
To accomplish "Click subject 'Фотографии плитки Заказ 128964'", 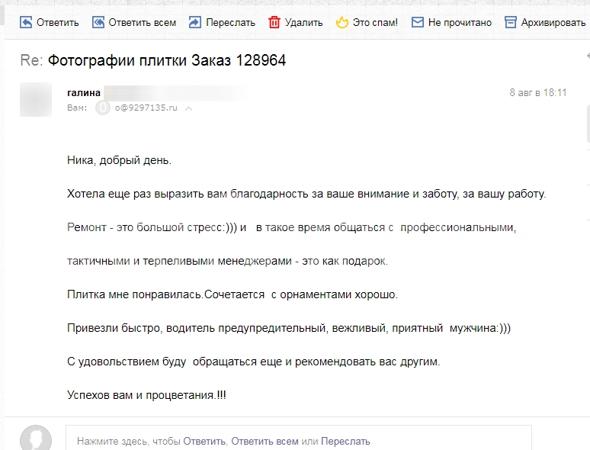I will 167,60.
